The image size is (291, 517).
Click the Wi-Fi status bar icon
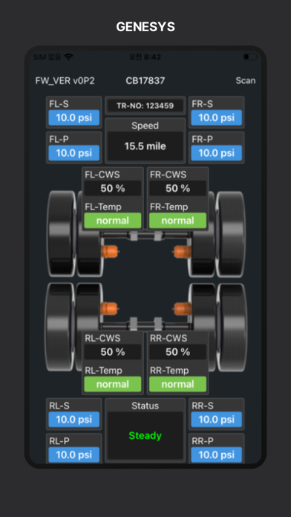68,57
